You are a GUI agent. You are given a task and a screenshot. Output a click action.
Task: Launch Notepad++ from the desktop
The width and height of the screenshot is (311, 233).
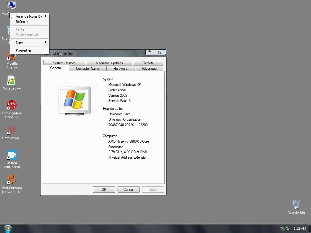(x=12, y=83)
